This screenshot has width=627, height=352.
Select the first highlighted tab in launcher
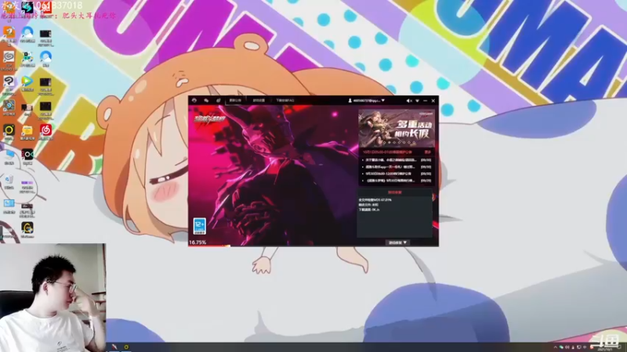236,101
